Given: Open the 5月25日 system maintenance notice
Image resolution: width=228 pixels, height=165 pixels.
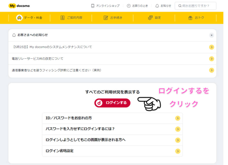Looking at the screenshot, I should pyautogui.click(x=52, y=47).
